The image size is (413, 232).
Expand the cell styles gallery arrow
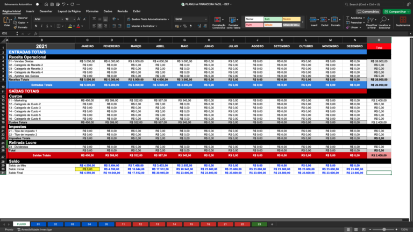tap(303, 22)
